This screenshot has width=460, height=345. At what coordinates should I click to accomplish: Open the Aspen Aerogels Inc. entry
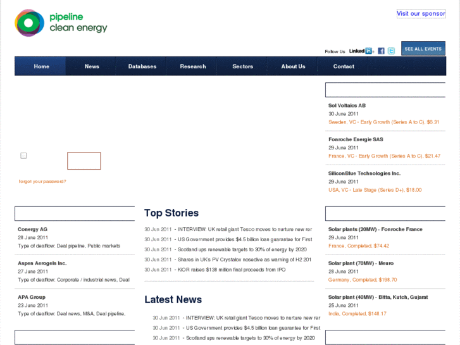click(x=42, y=263)
